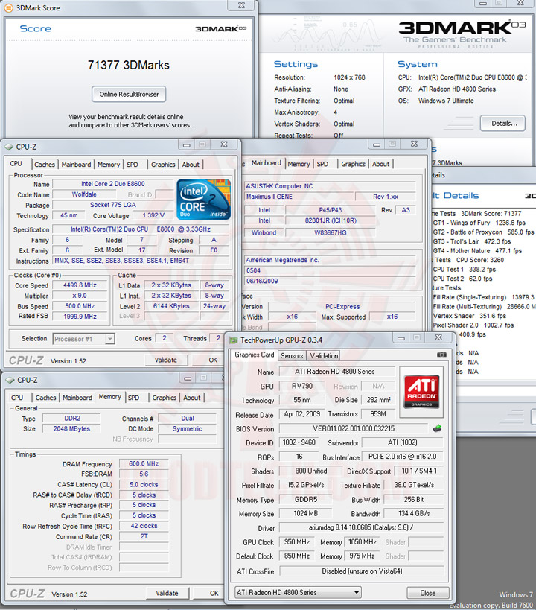Switch to Caches tab in top CPU-Z
This screenshot has height=610, width=536.
(x=45, y=165)
